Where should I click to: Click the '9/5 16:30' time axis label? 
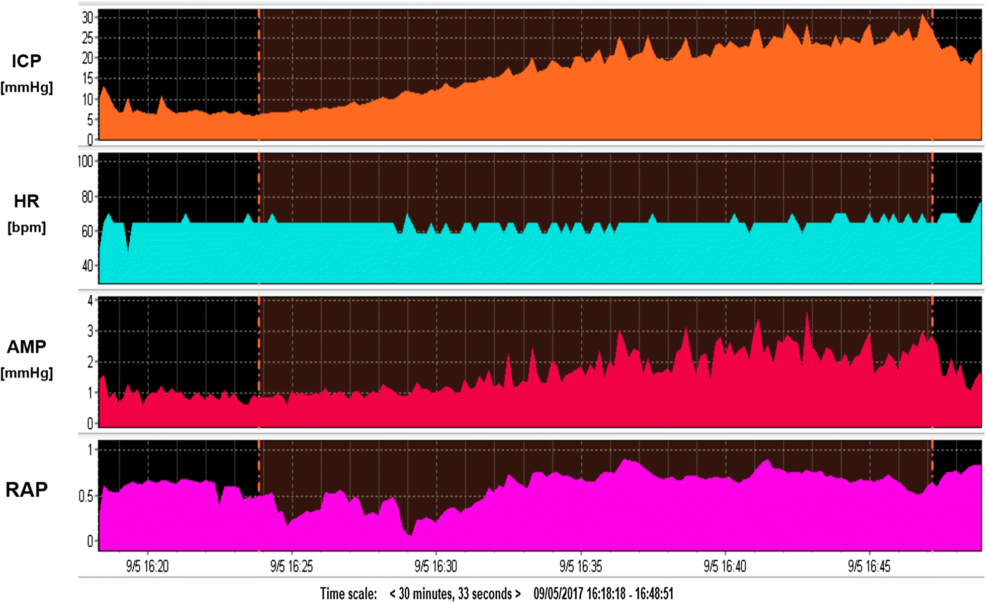point(436,567)
